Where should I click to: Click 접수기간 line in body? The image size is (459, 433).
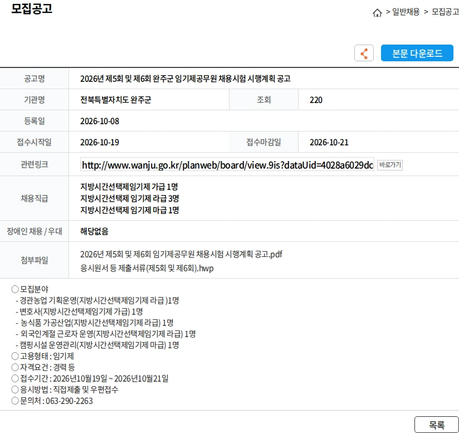(90, 378)
